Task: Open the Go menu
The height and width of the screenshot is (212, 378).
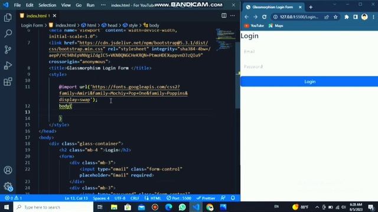Action: (79, 5)
